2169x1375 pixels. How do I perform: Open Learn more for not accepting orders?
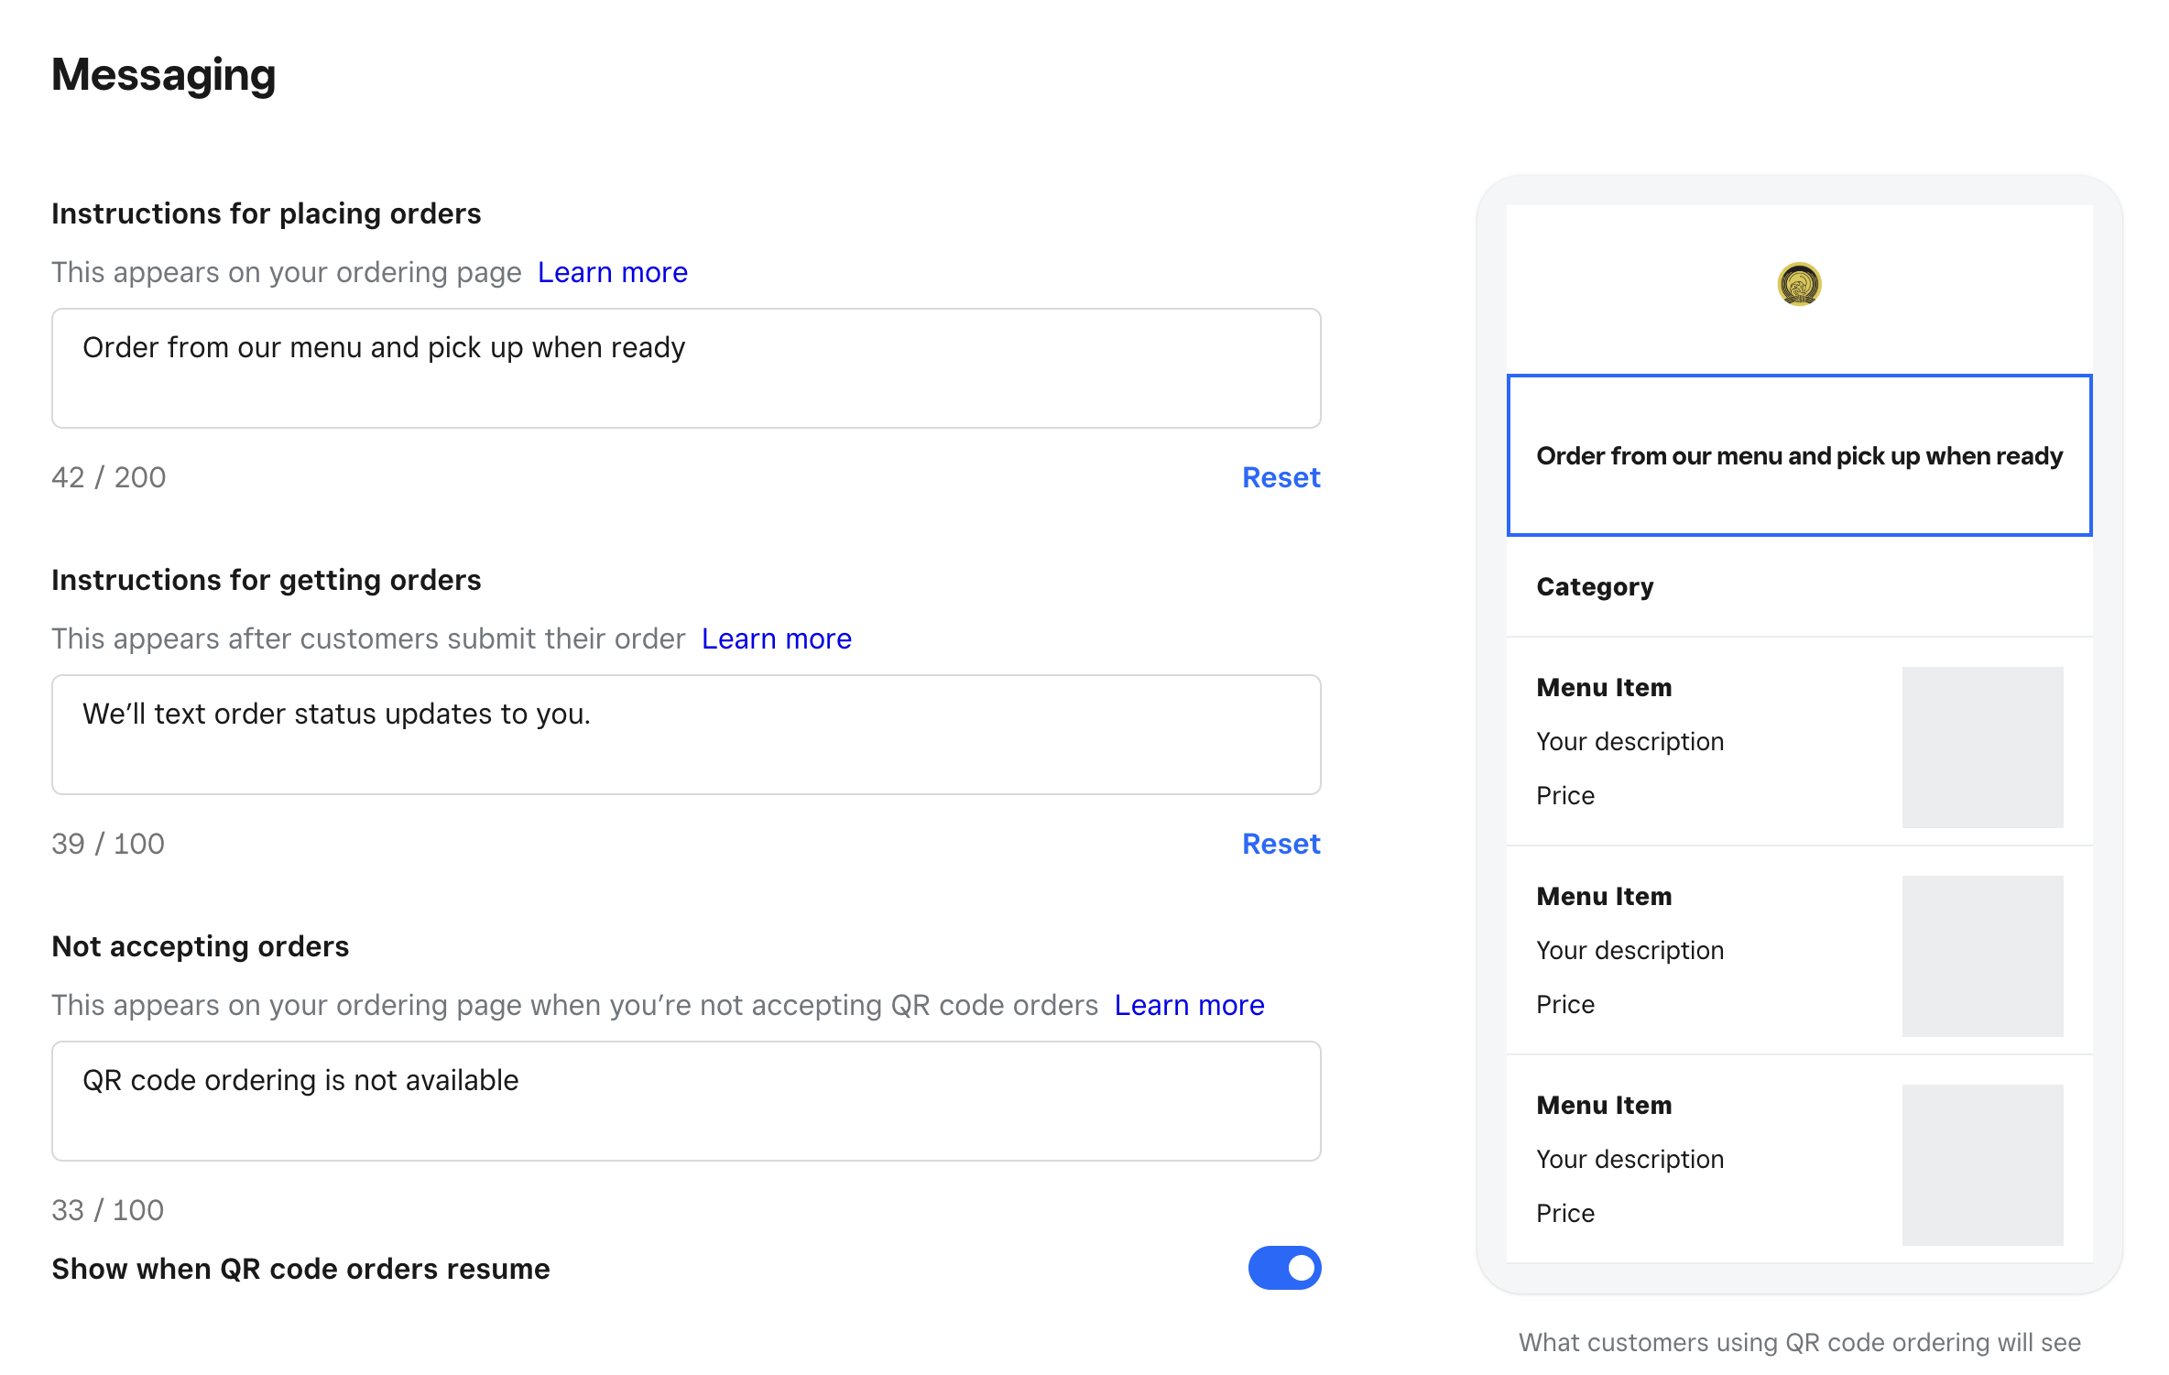1189,1005
